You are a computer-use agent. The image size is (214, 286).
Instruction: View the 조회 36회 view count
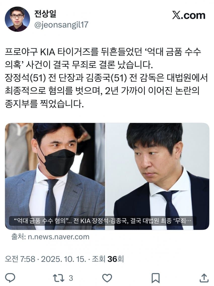pos(108,259)
